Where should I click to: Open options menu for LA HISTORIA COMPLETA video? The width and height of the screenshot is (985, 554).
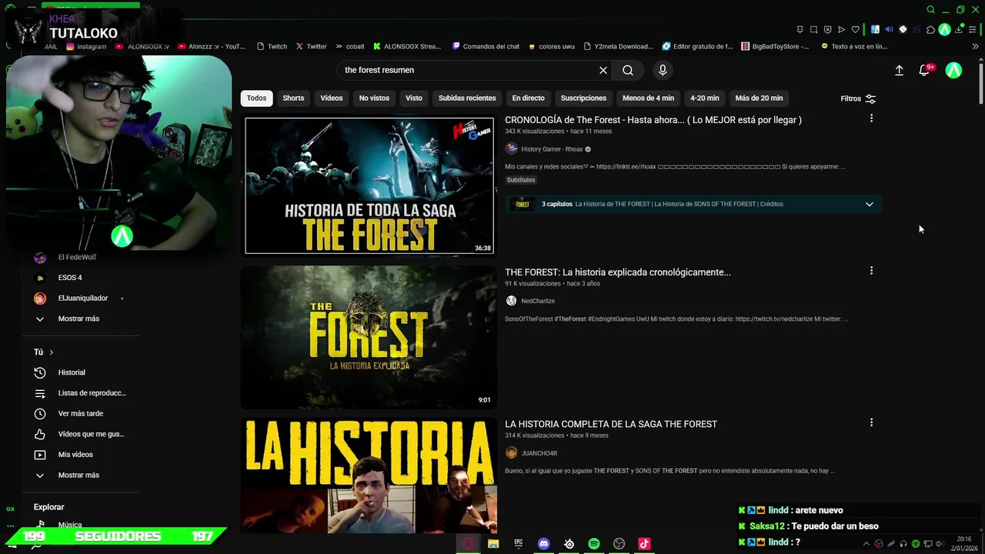[871, 422]
